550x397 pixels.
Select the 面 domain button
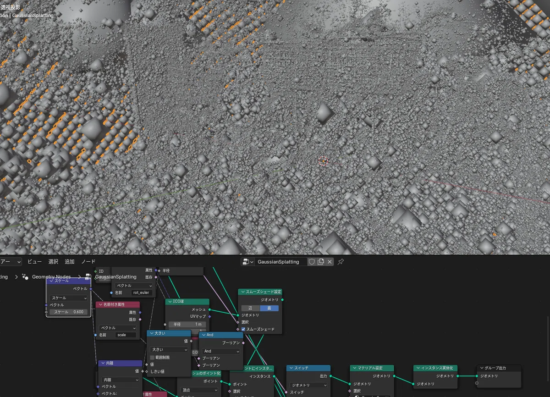pos(269,308)
